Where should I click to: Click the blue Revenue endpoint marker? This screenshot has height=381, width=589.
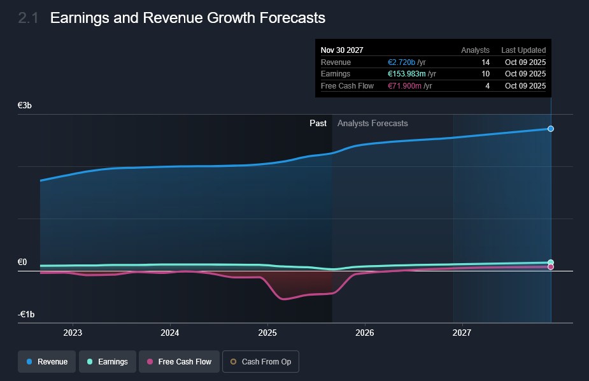pos(551,129)
